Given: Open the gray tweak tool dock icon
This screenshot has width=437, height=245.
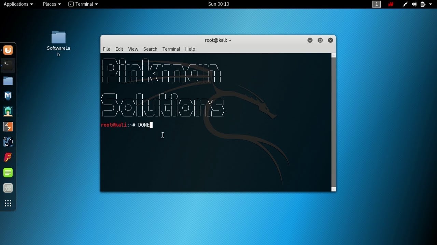Looking at the screenshot, I should pos(8,188).
